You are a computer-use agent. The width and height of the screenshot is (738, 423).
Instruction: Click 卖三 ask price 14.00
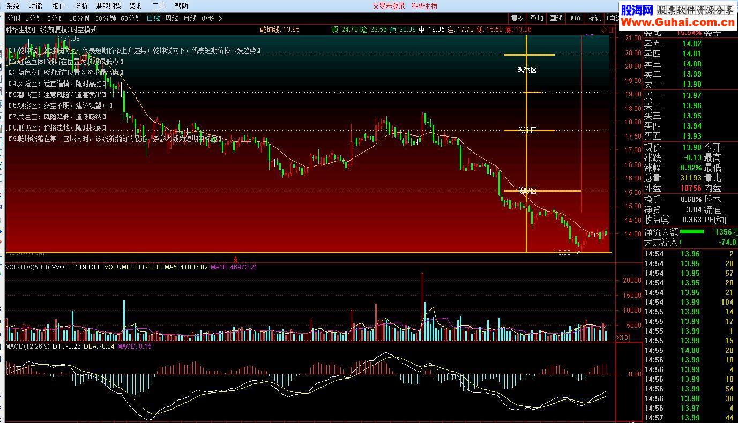click(x=692, y=64)
